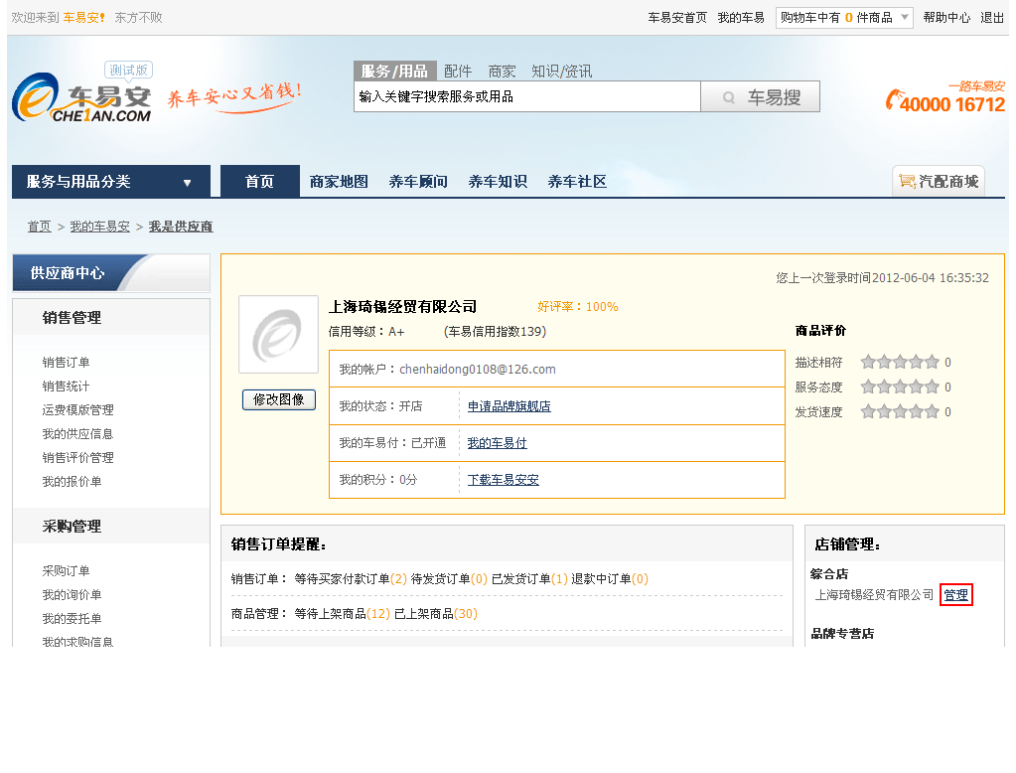Click the 申请品牌旗舰店 link
Image resolution: width=1016 pixels, height=773 pixels.
click(x=509, y=406)
